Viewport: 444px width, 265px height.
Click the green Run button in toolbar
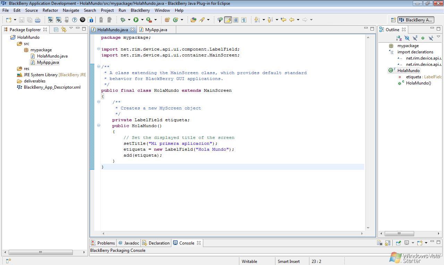click(x=136, y=20)
